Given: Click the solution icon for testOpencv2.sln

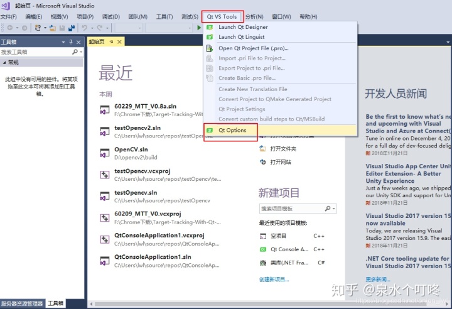Looking at the screenshot, I should coord(105,131).
